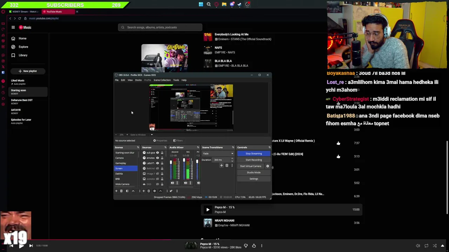Mute the Mic audio channel

point(186,183)
